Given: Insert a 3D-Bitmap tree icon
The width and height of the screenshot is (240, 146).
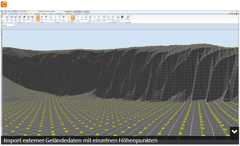Looking at the screenshot, I should (x=64, y=18).
